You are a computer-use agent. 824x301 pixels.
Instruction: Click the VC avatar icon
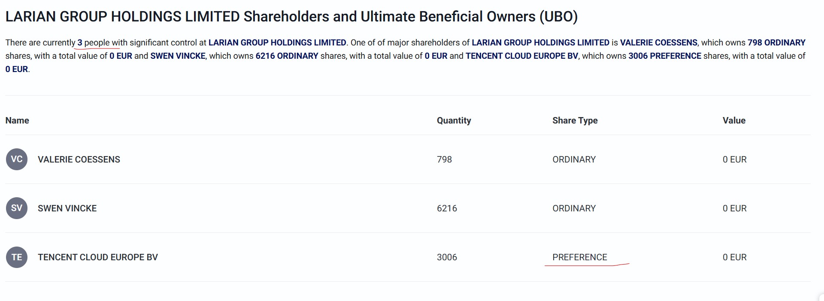click(17, 160)
